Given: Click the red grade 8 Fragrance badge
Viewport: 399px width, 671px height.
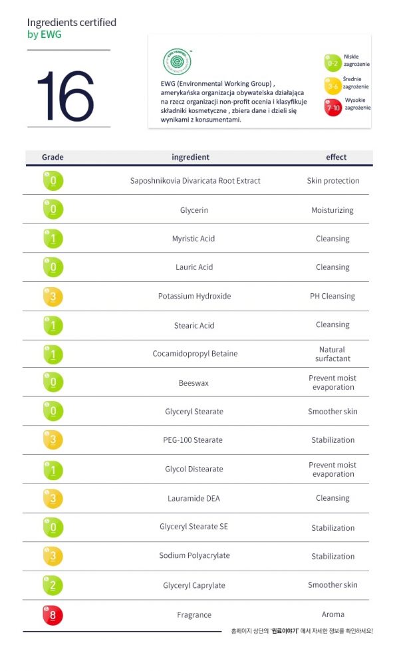Looking at the screenshot, I should click(53, 614).
